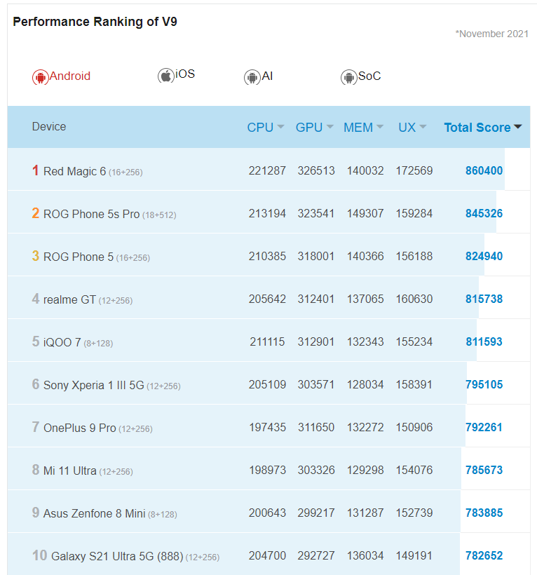The width and height of the screenshot is (537, 575).
Task: Click total score 811593
Action: pos(484,341)
